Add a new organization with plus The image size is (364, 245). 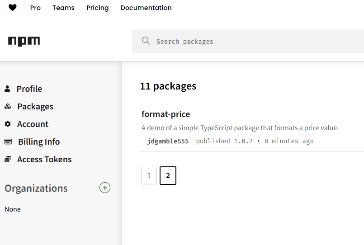pos(105,188)
